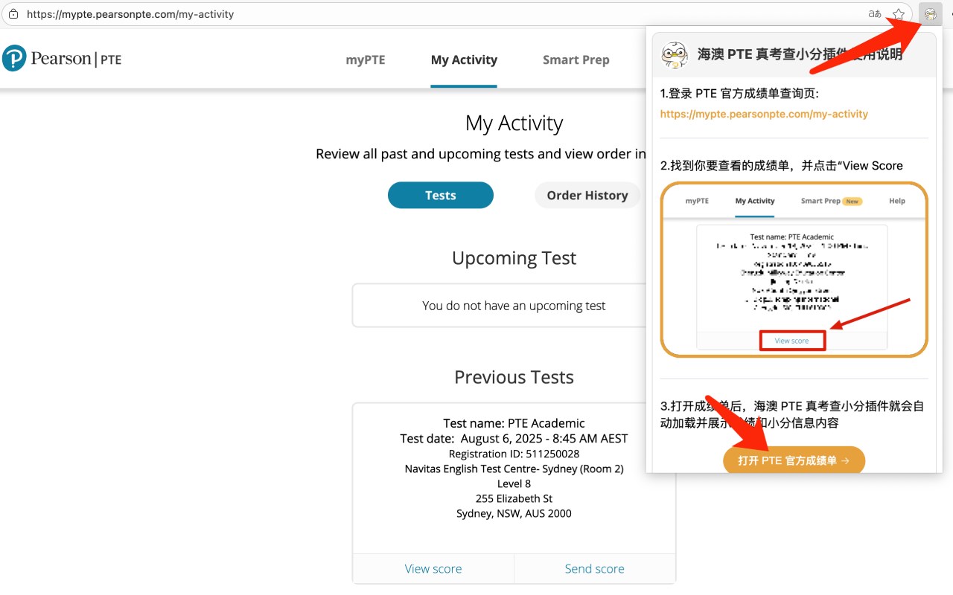Viewport: 953px width, 595px height.
Task: Click 'Sydney, NSW, AUS 2000' text
Action: pos(514,513)
